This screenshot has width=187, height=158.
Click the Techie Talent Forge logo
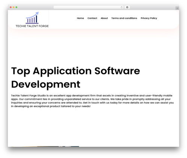32,19
